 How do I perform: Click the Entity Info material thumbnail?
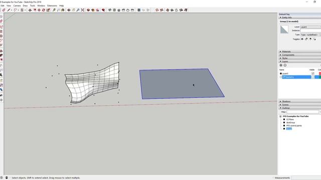284,29
